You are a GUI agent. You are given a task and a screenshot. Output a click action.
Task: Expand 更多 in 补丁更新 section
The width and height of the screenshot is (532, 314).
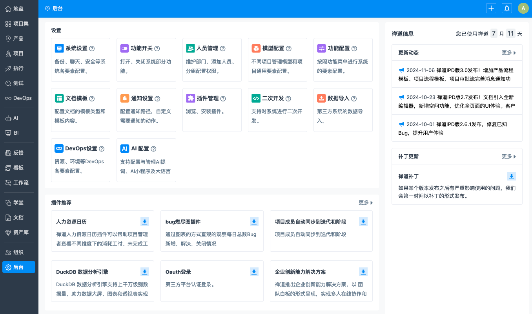508,156
